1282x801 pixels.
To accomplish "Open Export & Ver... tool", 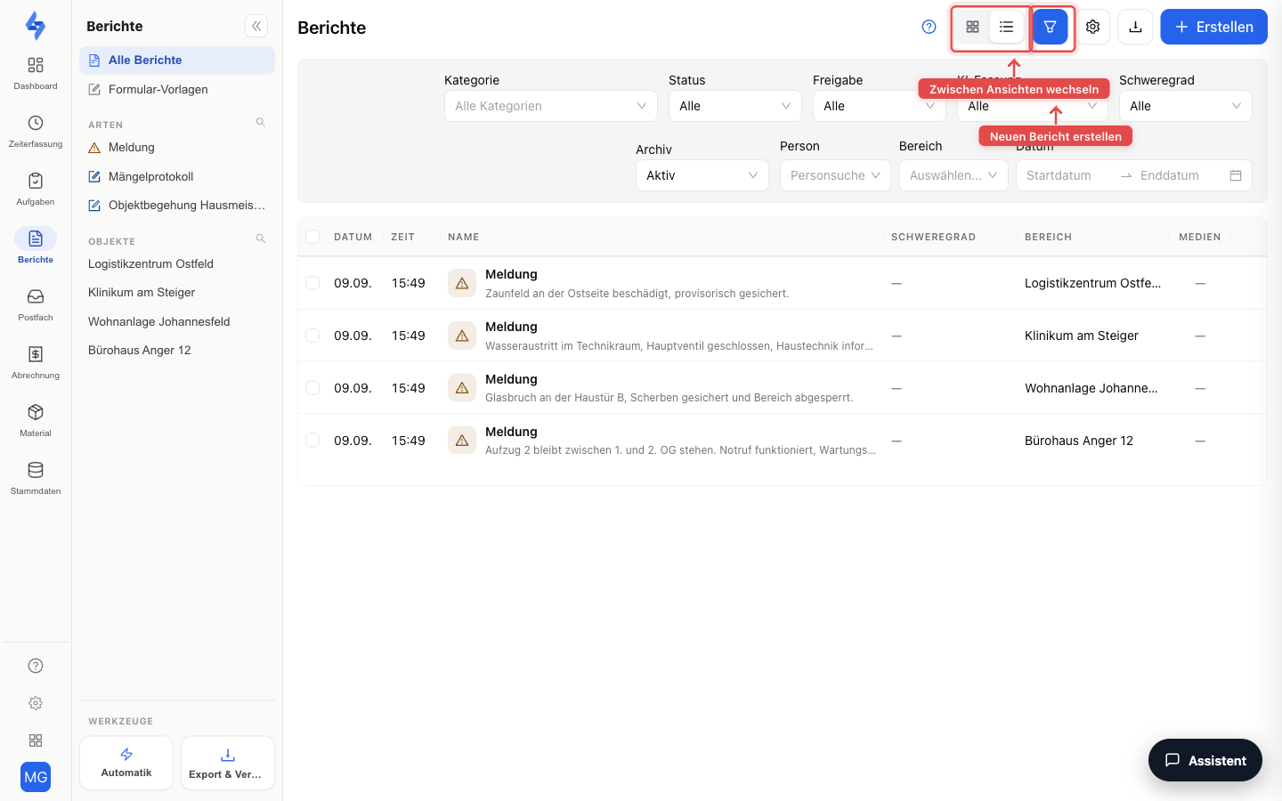I will point(228,763).
